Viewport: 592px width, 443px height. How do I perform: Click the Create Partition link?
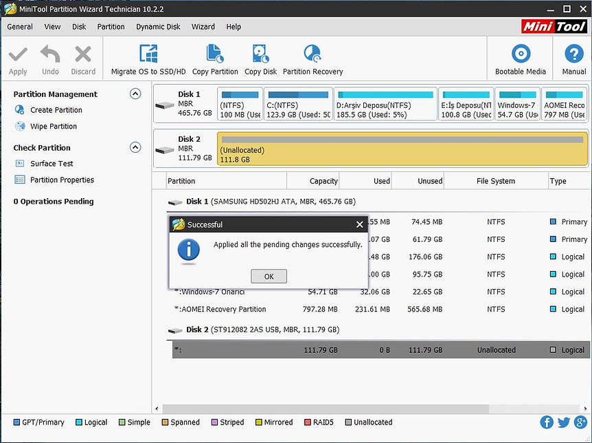click(56, 110)
